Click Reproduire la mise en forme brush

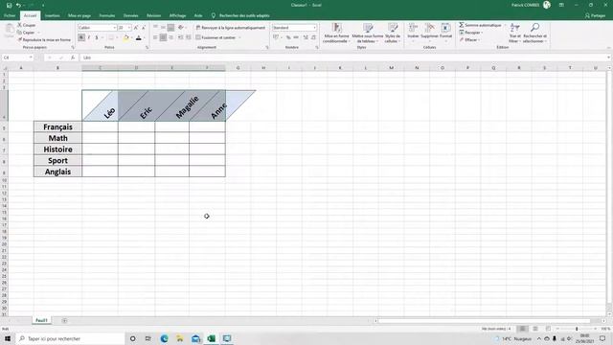click(20, 40)
